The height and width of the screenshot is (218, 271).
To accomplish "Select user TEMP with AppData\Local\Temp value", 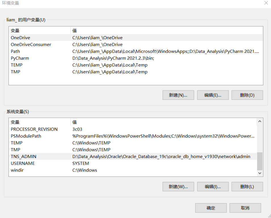I will click(136, 65).
